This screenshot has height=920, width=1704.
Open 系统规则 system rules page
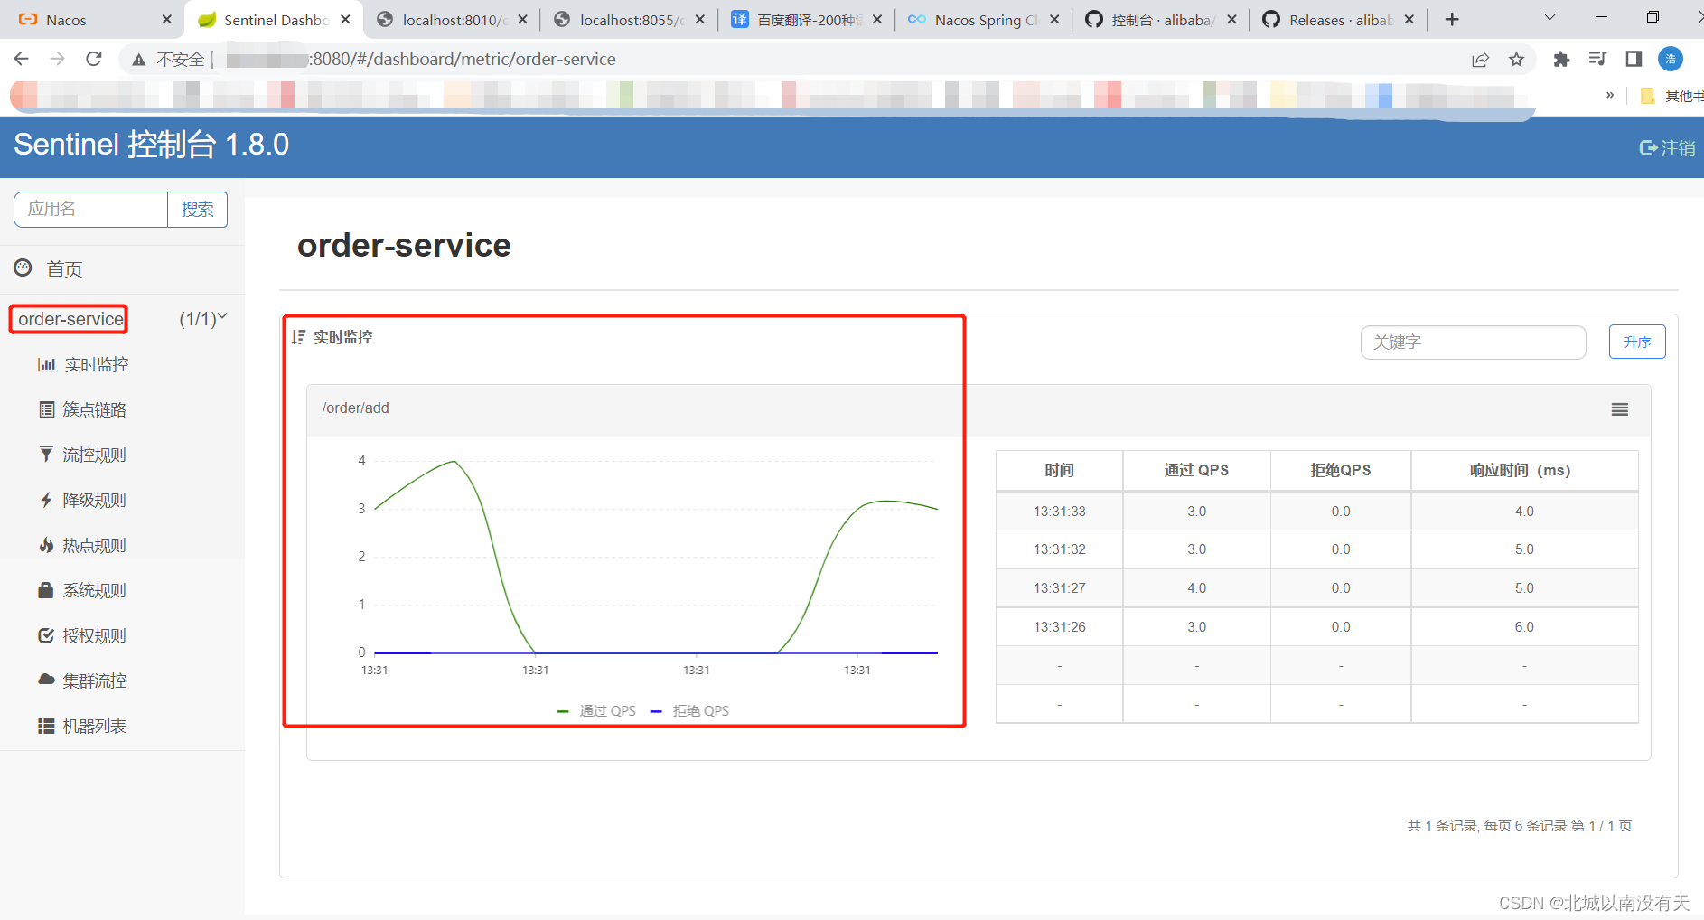[x=83, y=590]
